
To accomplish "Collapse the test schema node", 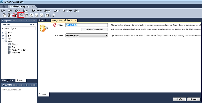I will [x=3, y=41].
